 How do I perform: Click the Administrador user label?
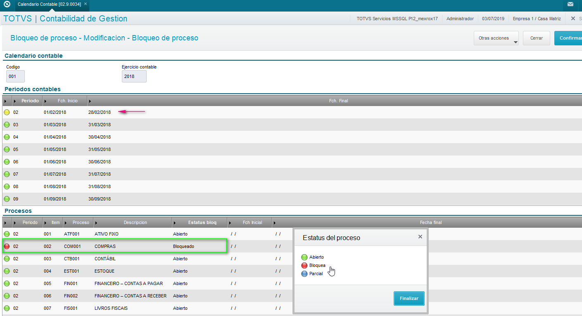point(460,19)
